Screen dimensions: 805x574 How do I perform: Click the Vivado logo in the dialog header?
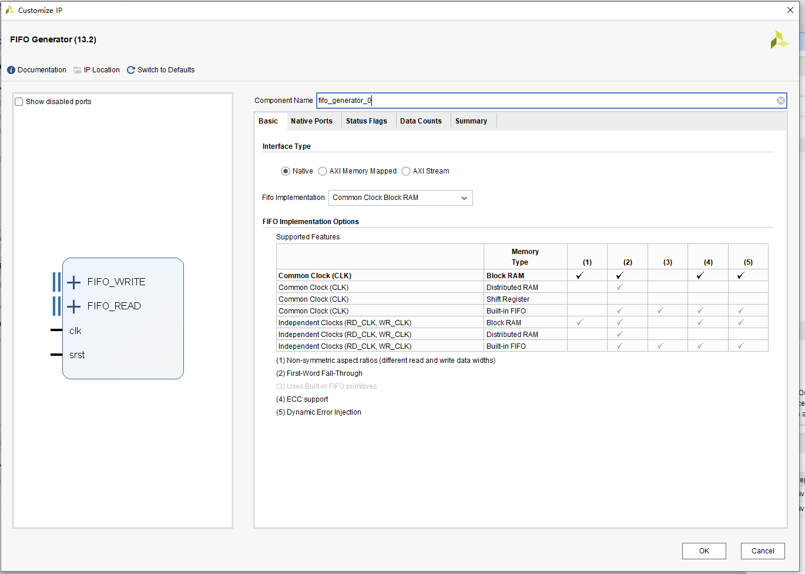779,39
